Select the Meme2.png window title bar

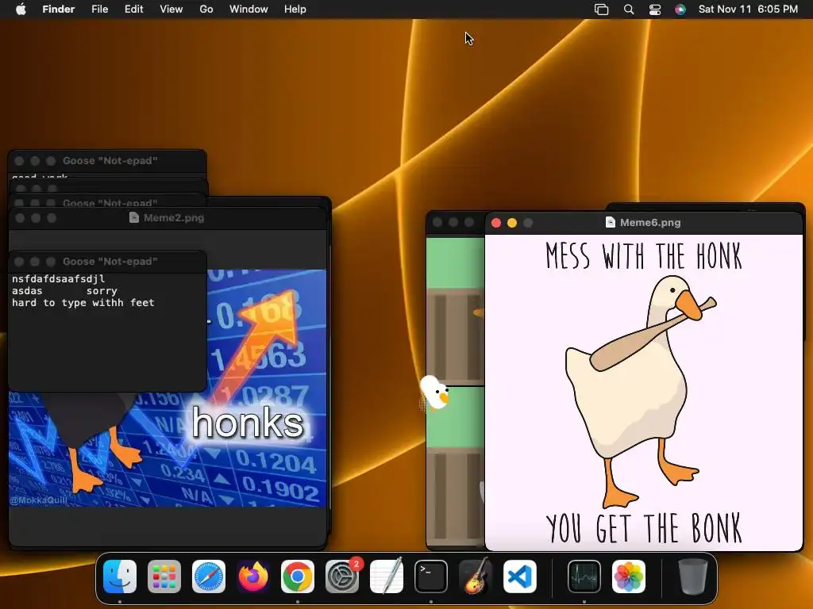click(x=168, y=218)
